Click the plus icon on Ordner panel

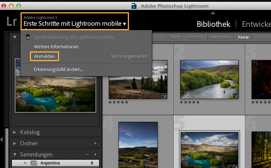coord(96,143)
